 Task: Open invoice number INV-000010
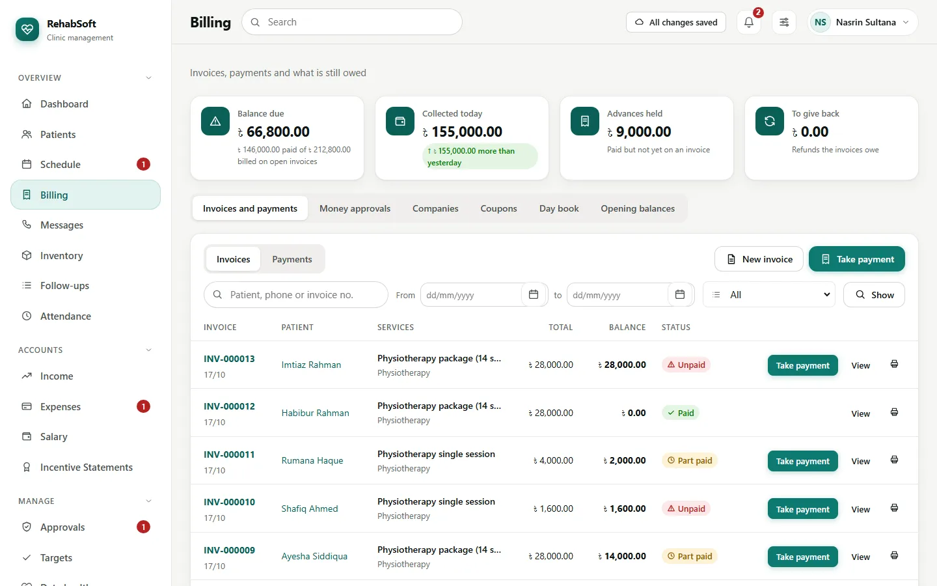pyautogui.click(x=229, y=502)
